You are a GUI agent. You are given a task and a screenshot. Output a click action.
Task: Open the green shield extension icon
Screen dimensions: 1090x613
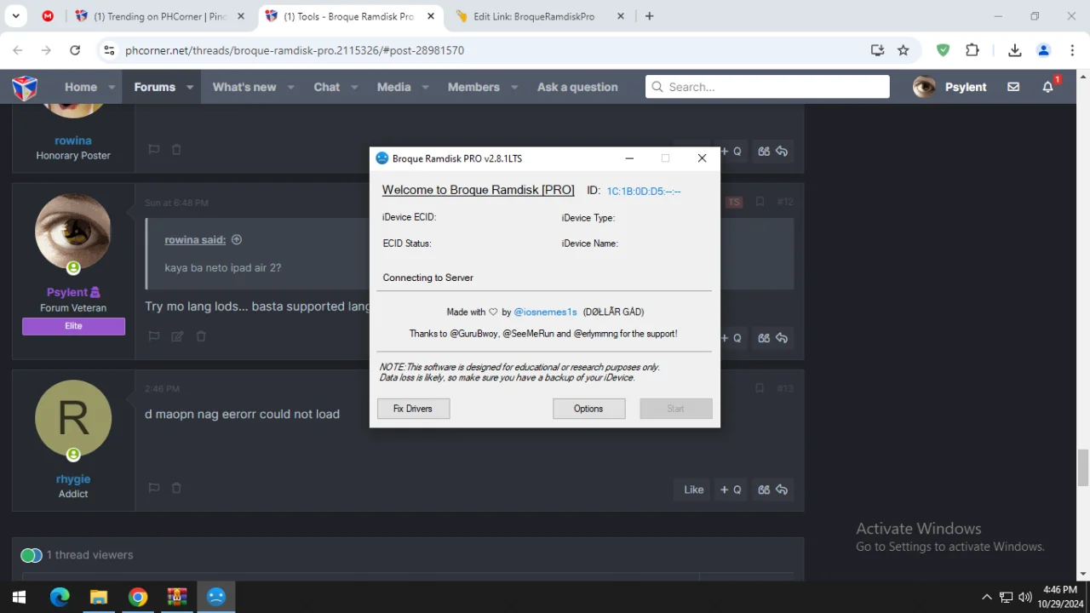(944, 50)
